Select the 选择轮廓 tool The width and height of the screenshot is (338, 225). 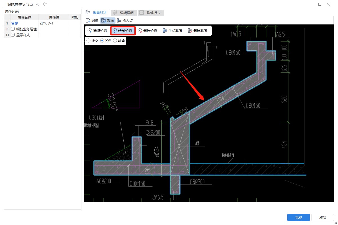(x=97, y=31)
